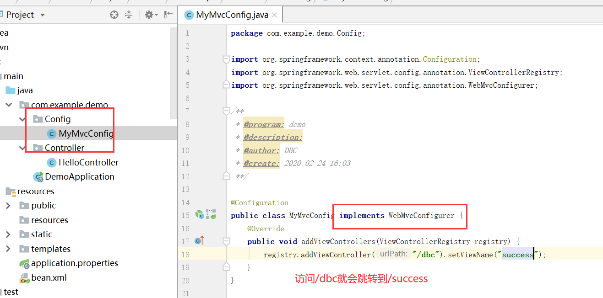Click the @create tag in Javadoc
The width and height of the screenshot is (603, 298).
(261, 163)
